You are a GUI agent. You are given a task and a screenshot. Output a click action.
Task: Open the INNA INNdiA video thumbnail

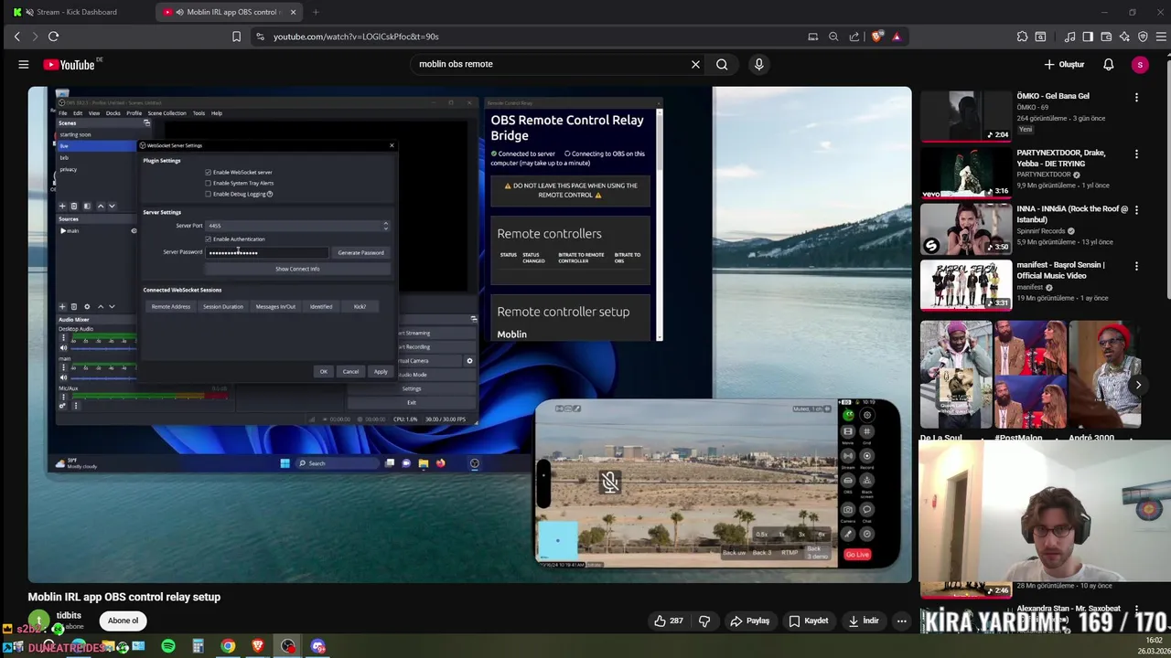click(x=966, y=229)
